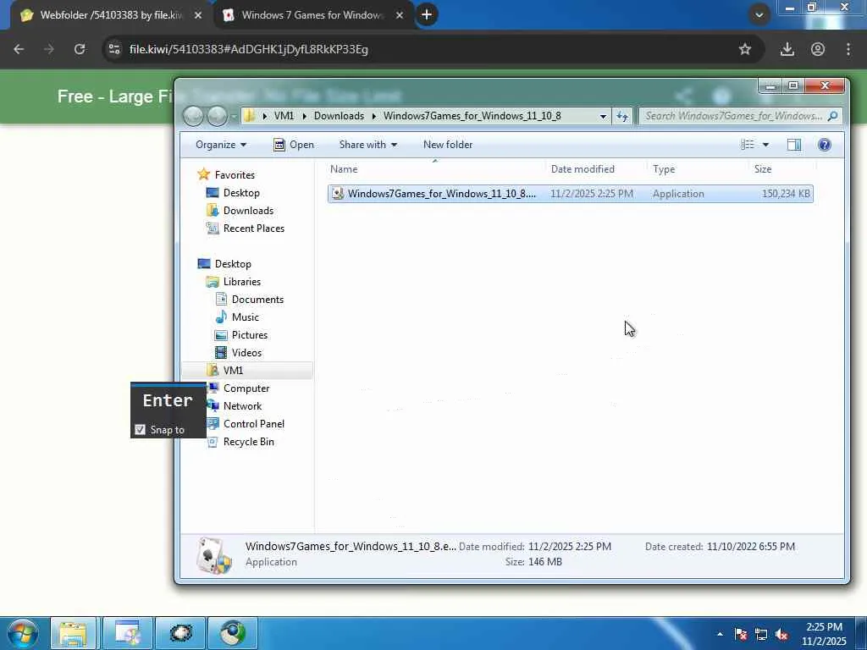This screenshot has height=650, width=867.
Task: Open the Organize menu
Action: pos(221,145)
